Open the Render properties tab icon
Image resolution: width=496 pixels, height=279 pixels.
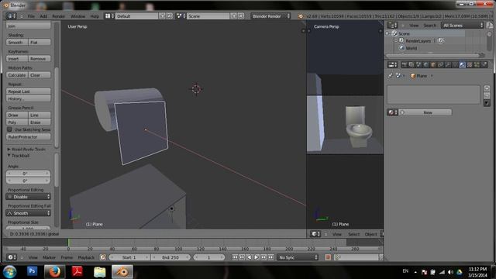pos(405,65)
